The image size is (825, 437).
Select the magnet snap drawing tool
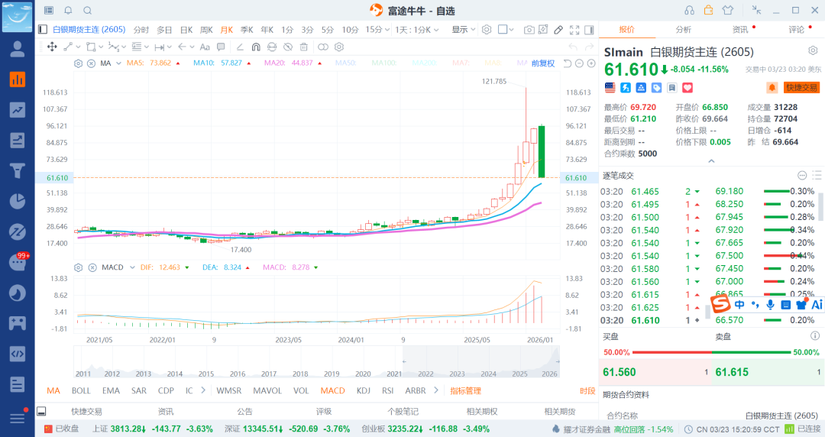pos(256,47)
